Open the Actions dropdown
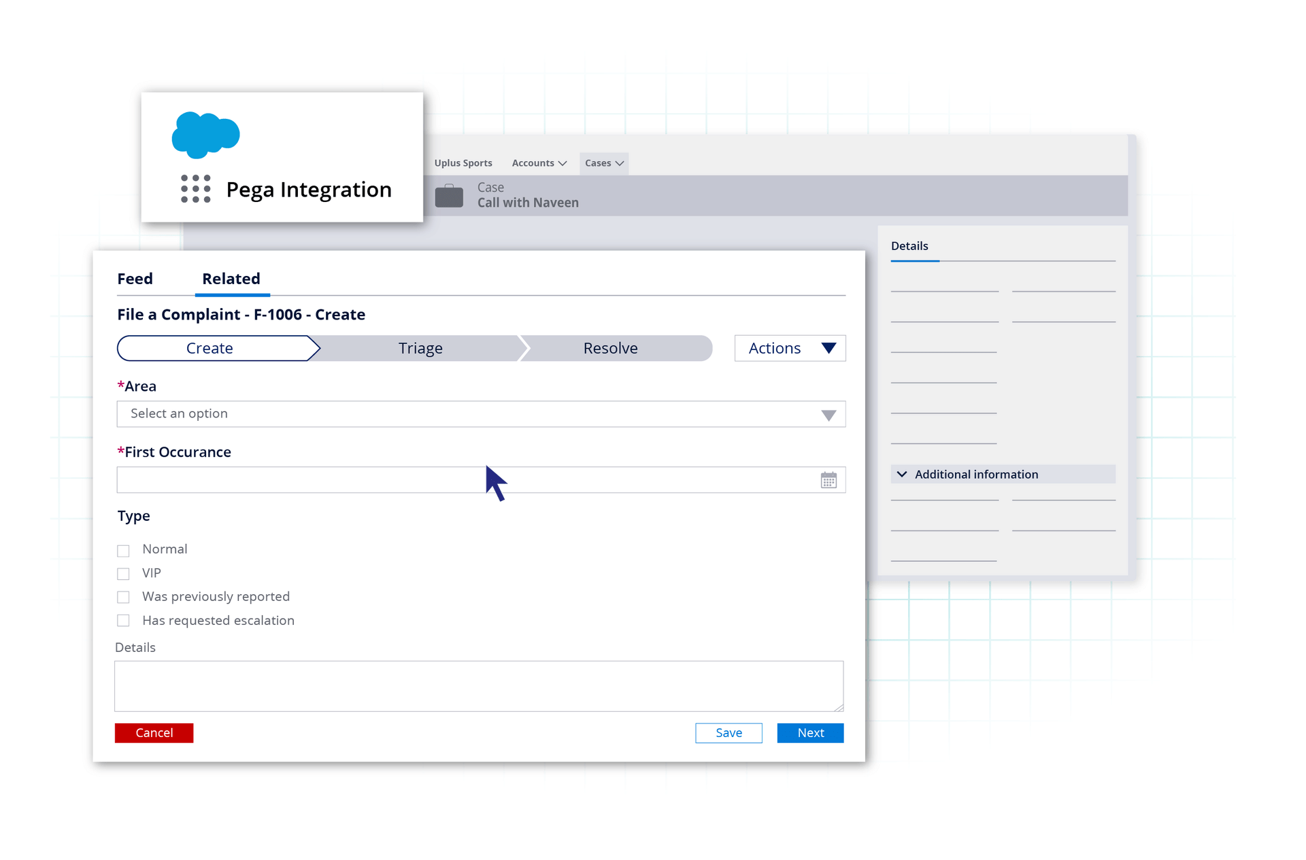This screenshot has width=1306, height=860. pos(789,347)
